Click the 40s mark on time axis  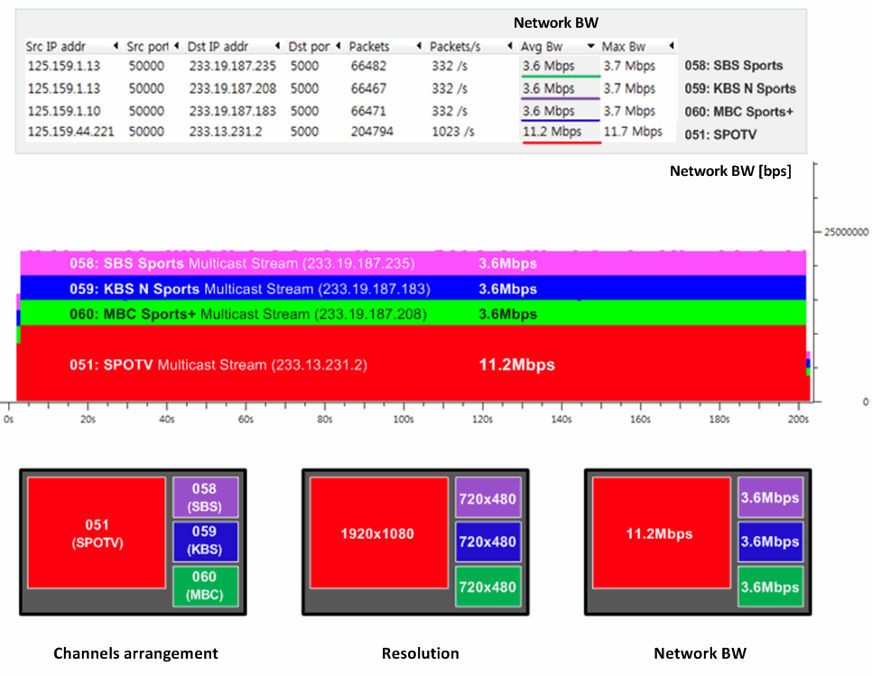[167, 419]
